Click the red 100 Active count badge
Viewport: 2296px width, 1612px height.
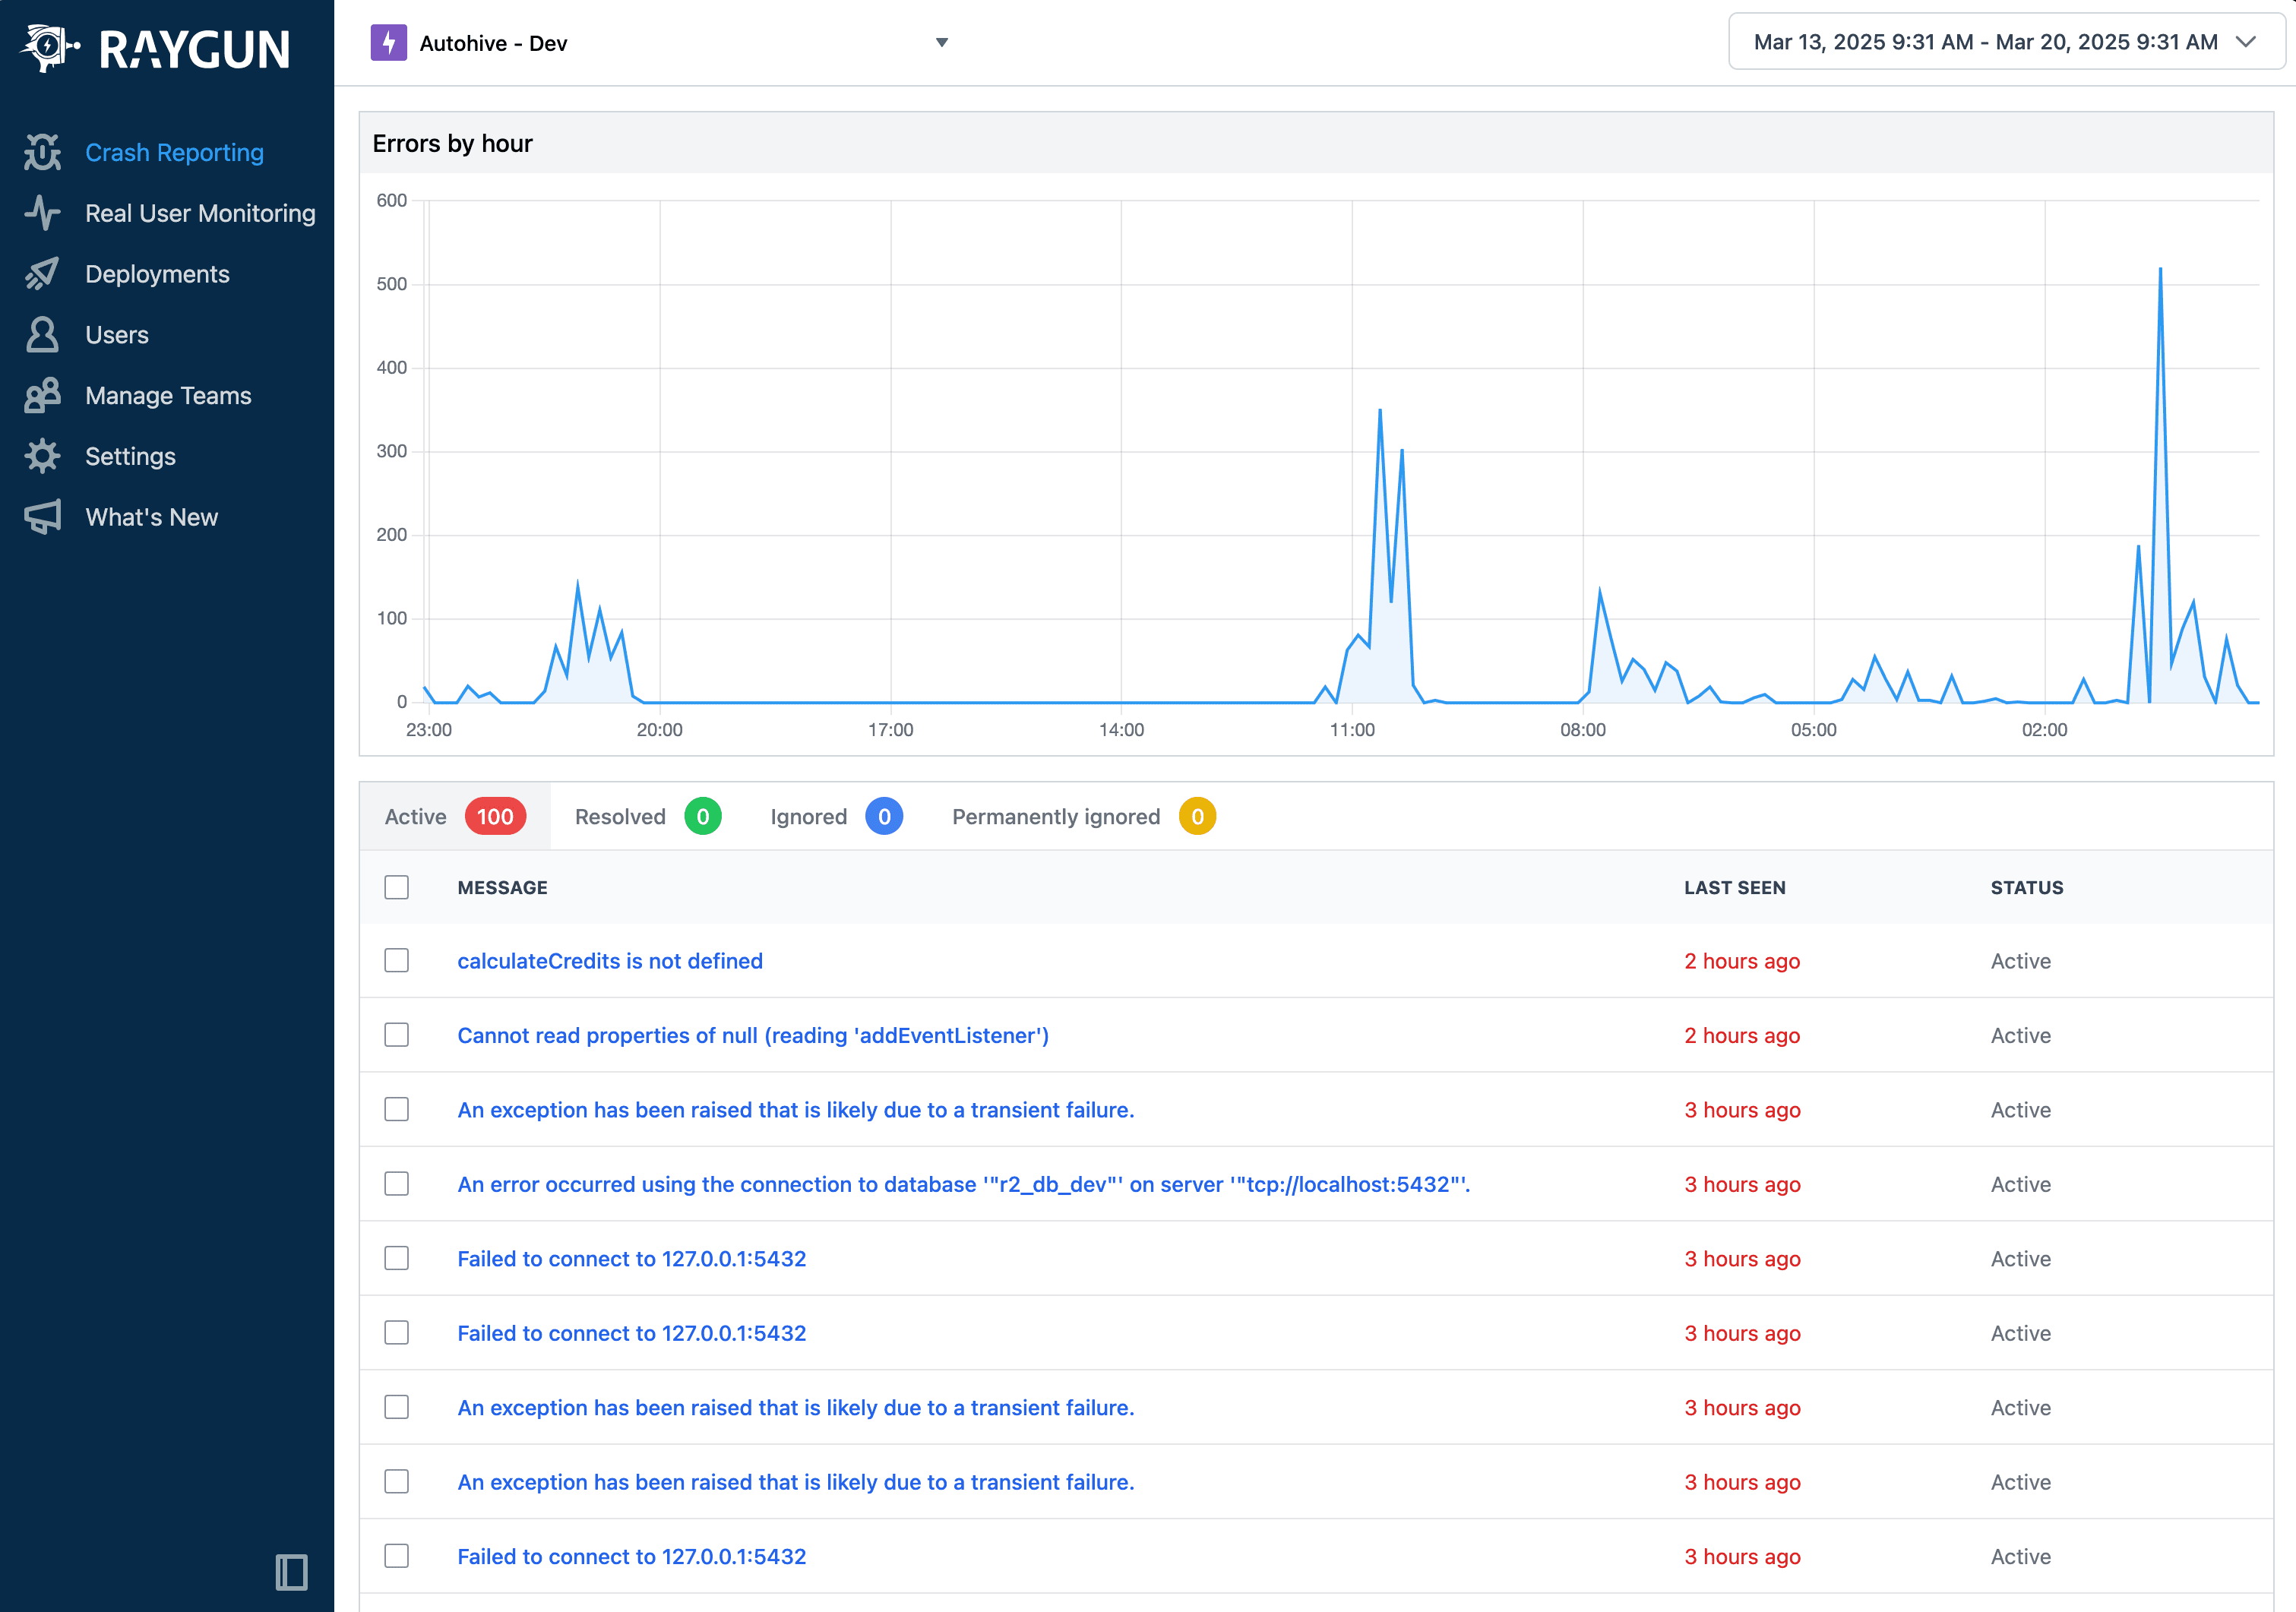coord(495,817)
